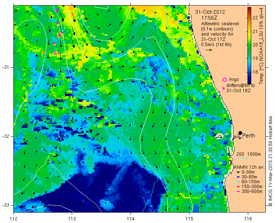The height and width of the screenshot is (223, 275).
Task: Click the 'drifters@6h to' legend text
Action: (x=240, y=85)
